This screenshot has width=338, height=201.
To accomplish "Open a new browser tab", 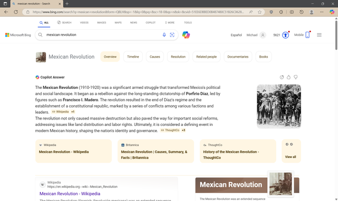I will [67, 4].
